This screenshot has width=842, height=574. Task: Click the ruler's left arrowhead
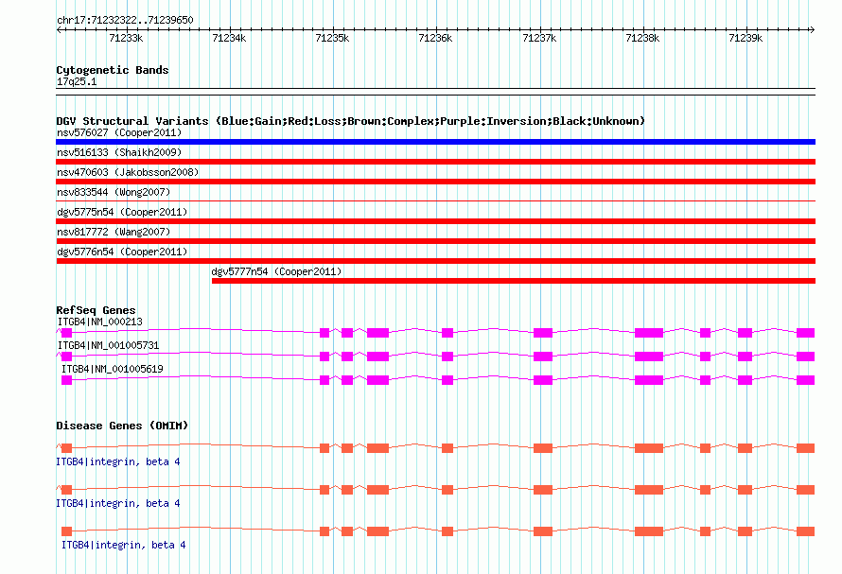pyautogui.click(x=59, y=30)
